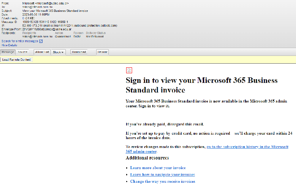Click the Message ID value
Image resolution: width=296 pixels, height=185 pixels.
point(45,22)
